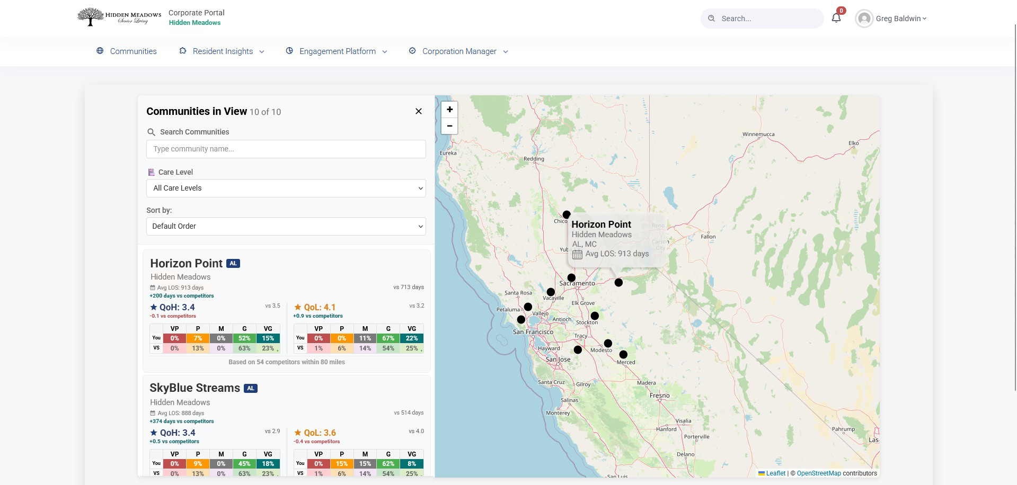Click the notifications bell icon
The height and width of the screenshot is (485, 1017).
pyautogui.click(x=836, y=18)
